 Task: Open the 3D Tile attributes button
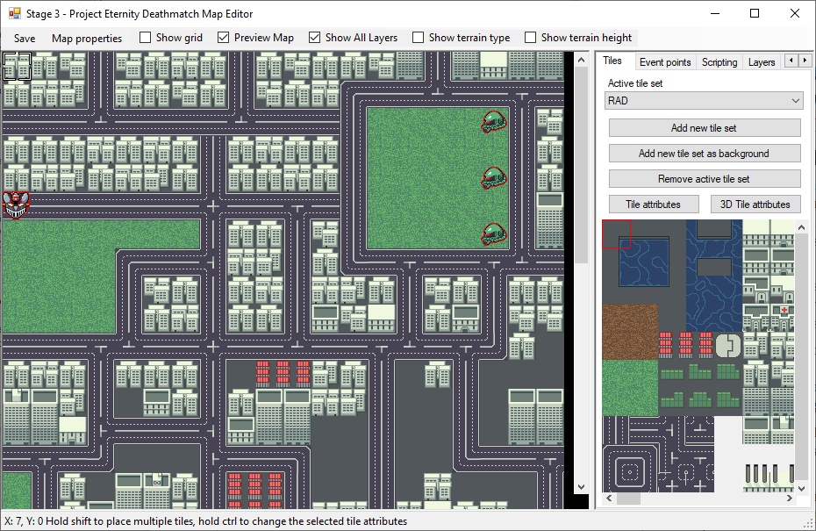[x=755, y=205]
